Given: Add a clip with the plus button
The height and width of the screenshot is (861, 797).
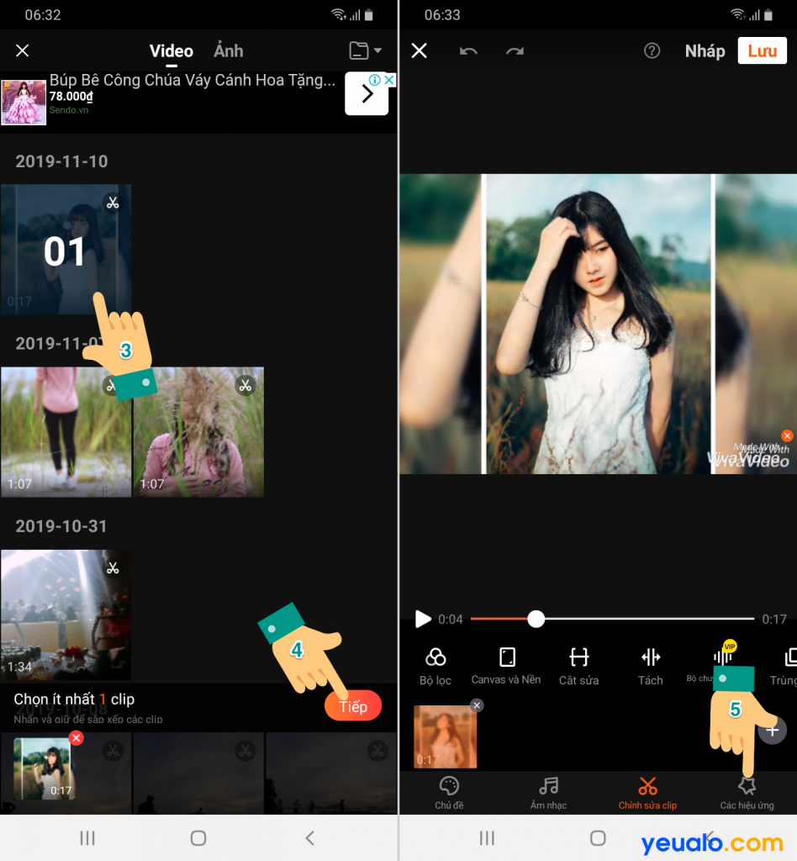Looking at the screenshot, I should coord(773,730).
